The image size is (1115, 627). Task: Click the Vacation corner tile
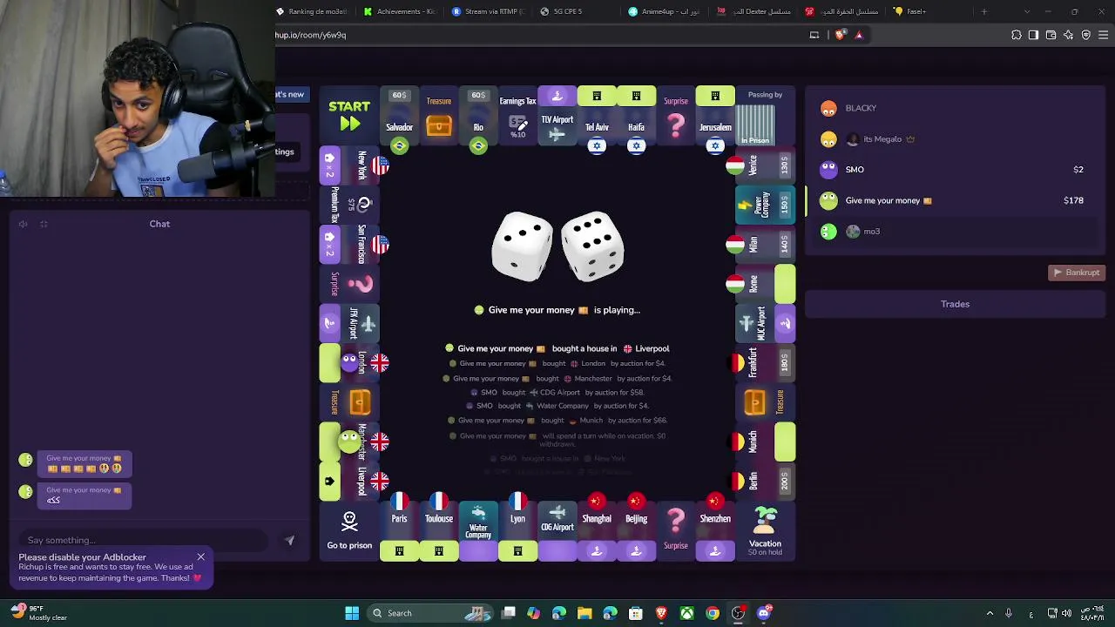pyautogui.click(x=765, y=531)
